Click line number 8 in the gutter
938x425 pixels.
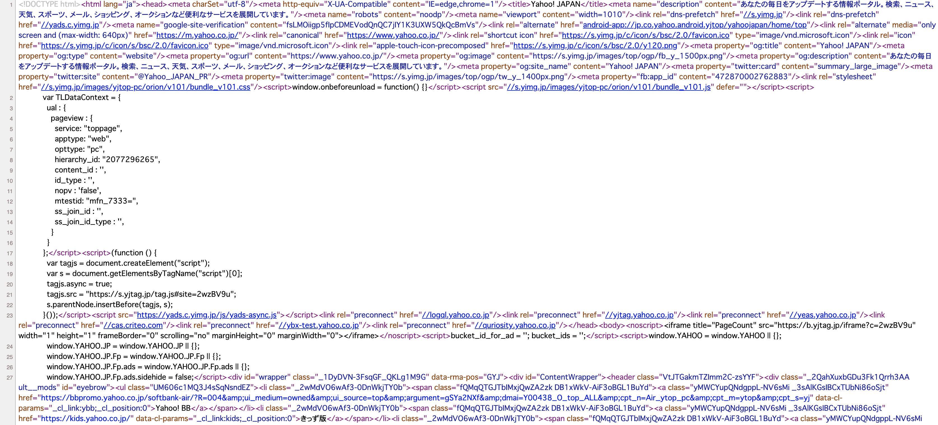coord(11,160)
